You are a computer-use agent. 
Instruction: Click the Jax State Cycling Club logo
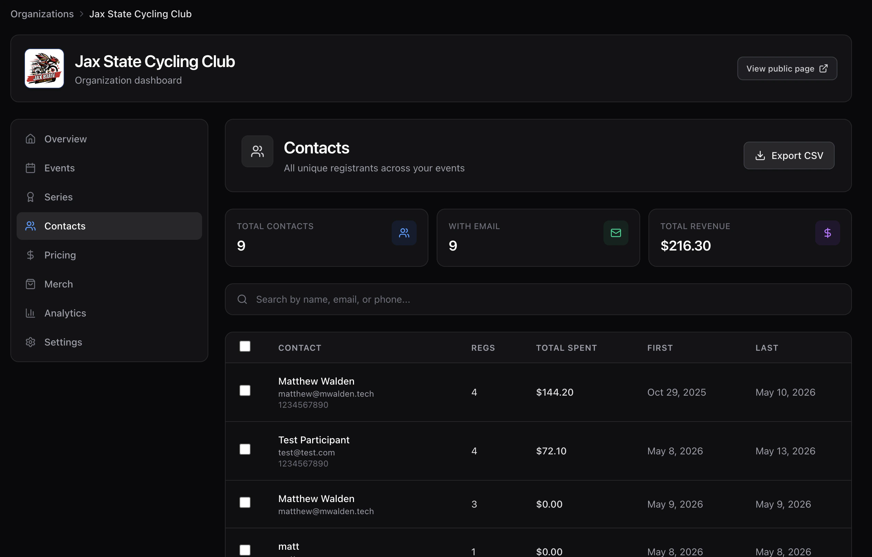44,68
